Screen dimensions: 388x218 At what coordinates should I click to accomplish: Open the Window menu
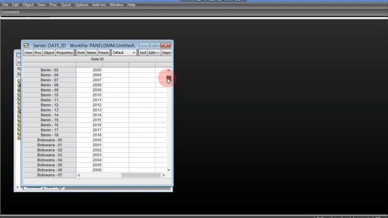click(116, 5)
